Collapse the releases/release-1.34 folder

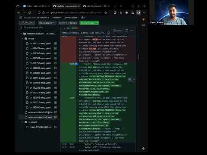coord(22,34)
